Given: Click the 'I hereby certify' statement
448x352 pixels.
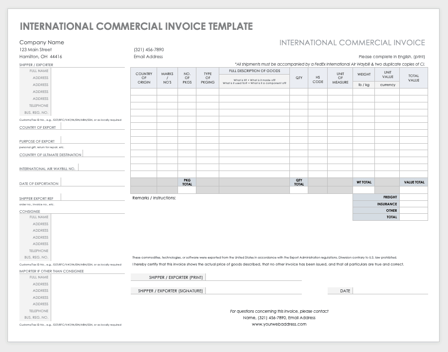Looking at the screenshot, I should pos(268,264).
